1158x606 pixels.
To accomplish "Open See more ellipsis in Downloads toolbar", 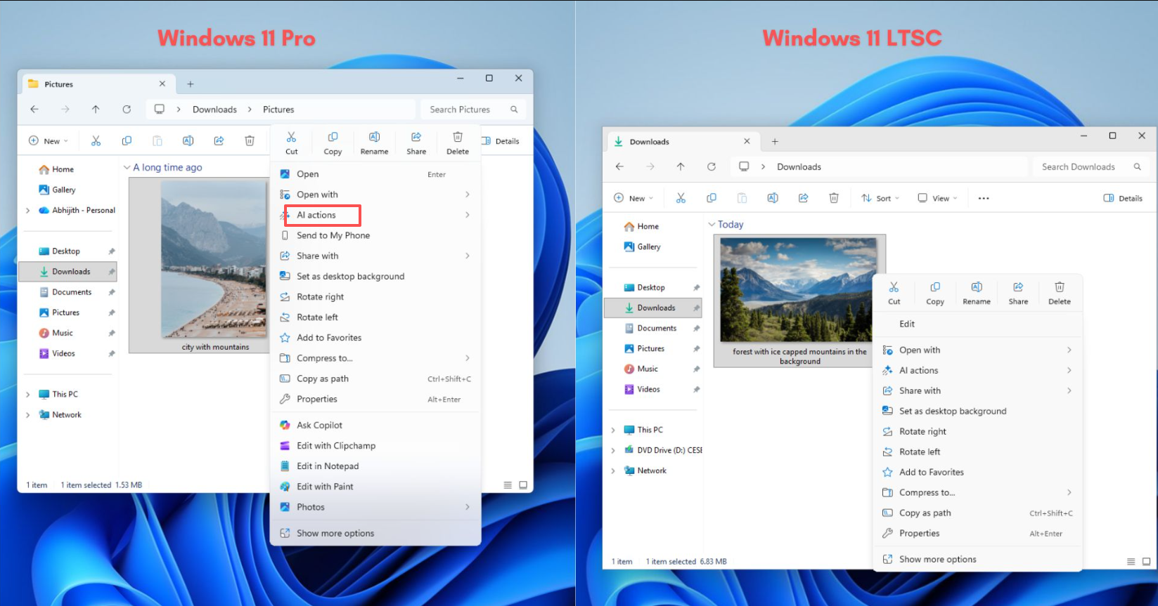I will tap(984, 199).
